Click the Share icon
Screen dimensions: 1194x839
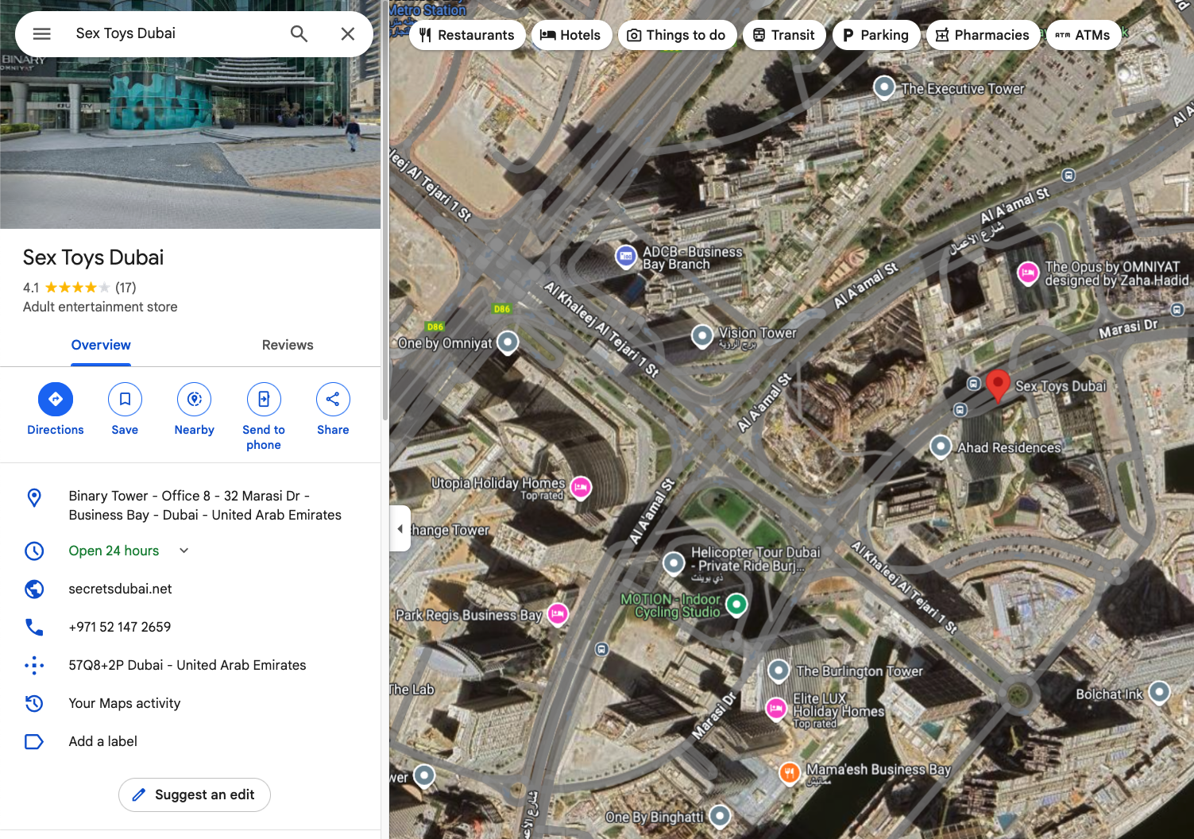point(333,399)
